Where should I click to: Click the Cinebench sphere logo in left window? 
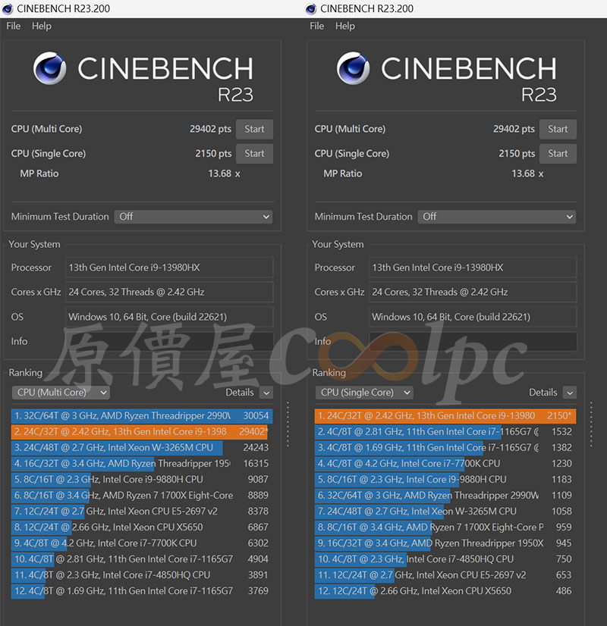coord(49,68)
